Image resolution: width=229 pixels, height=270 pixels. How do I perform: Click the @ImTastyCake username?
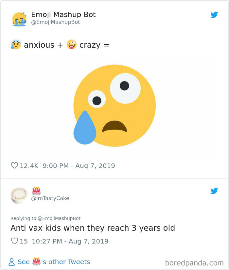(x=50, y=198)
